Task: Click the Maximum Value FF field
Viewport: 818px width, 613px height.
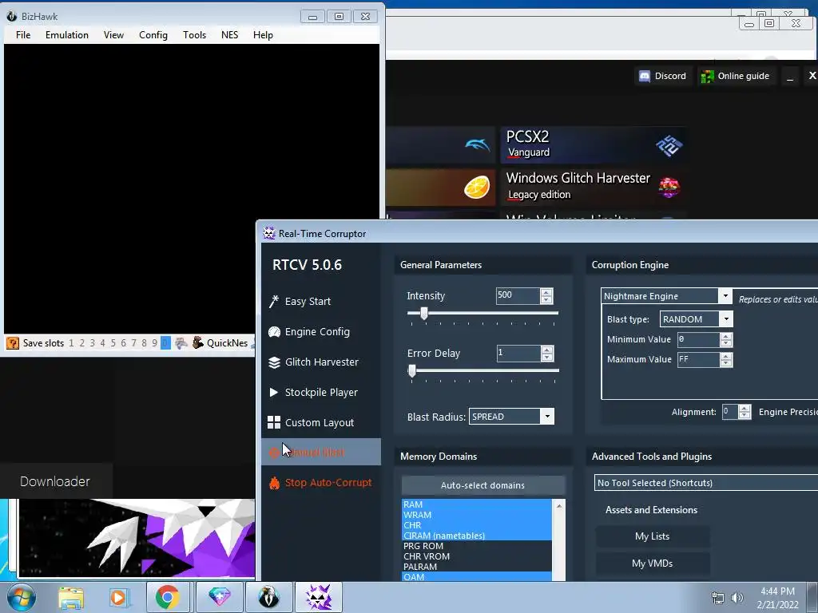Action: coord(698,360)
